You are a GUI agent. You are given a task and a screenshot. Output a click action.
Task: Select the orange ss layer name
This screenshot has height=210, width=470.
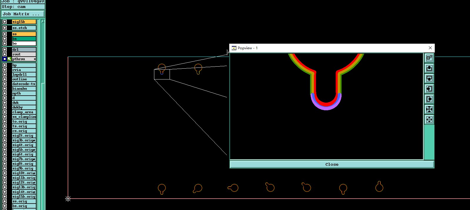[24, 34]
